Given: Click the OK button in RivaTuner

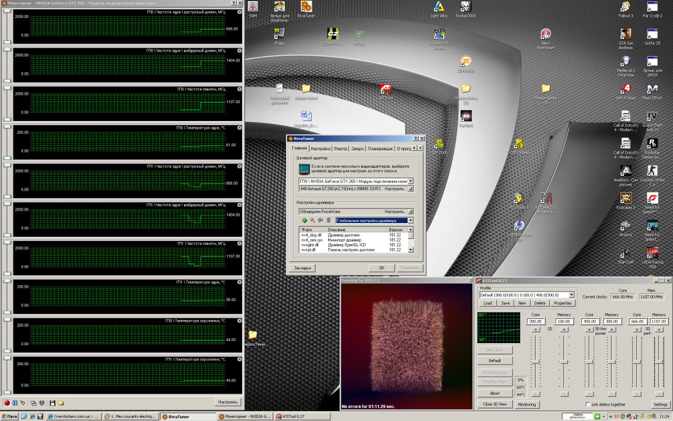Looking at the screenshot, I should tap(382, 268).
